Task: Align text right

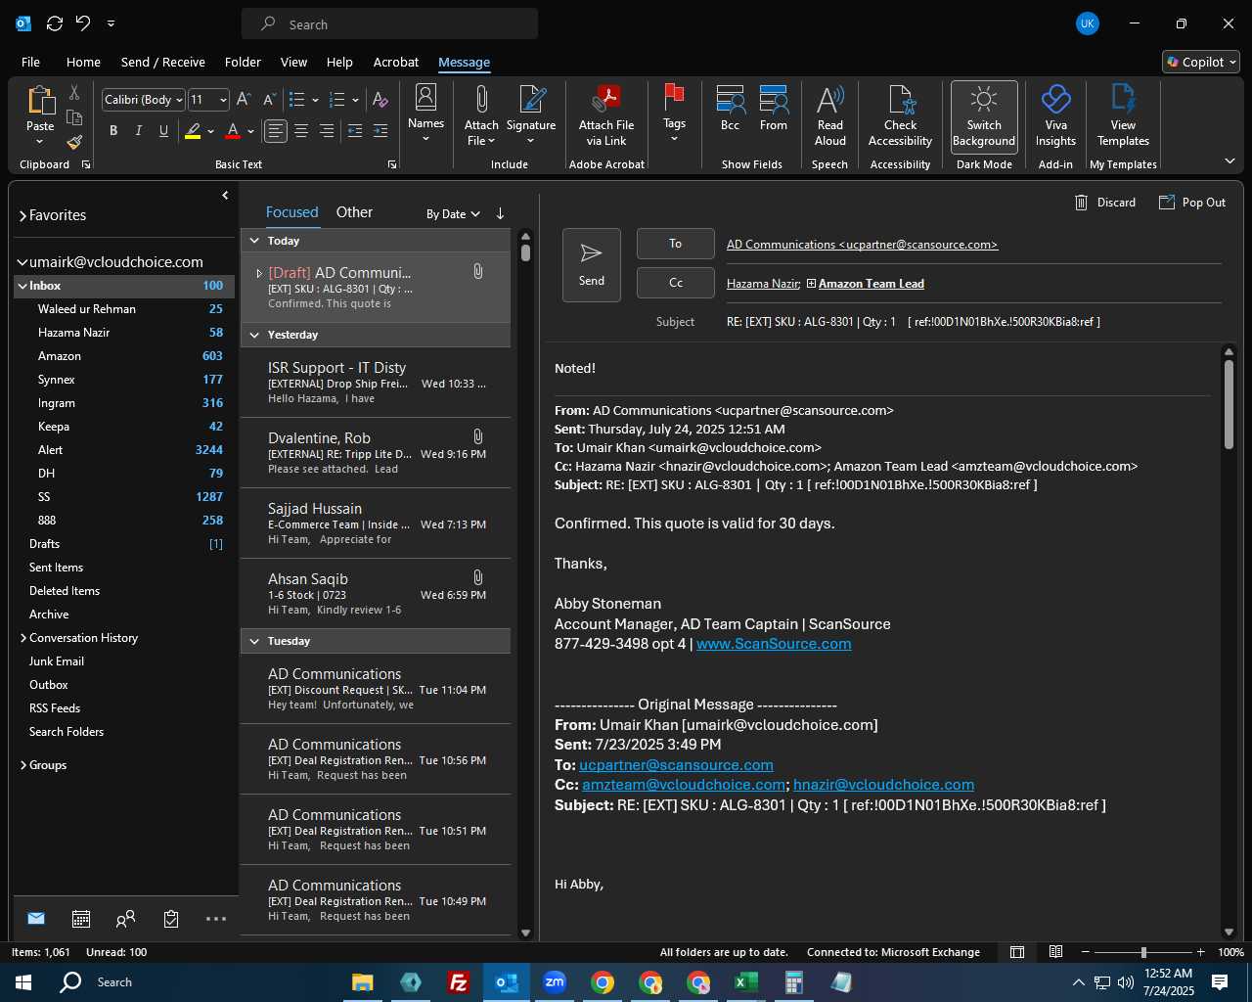Action: [327, 130]
